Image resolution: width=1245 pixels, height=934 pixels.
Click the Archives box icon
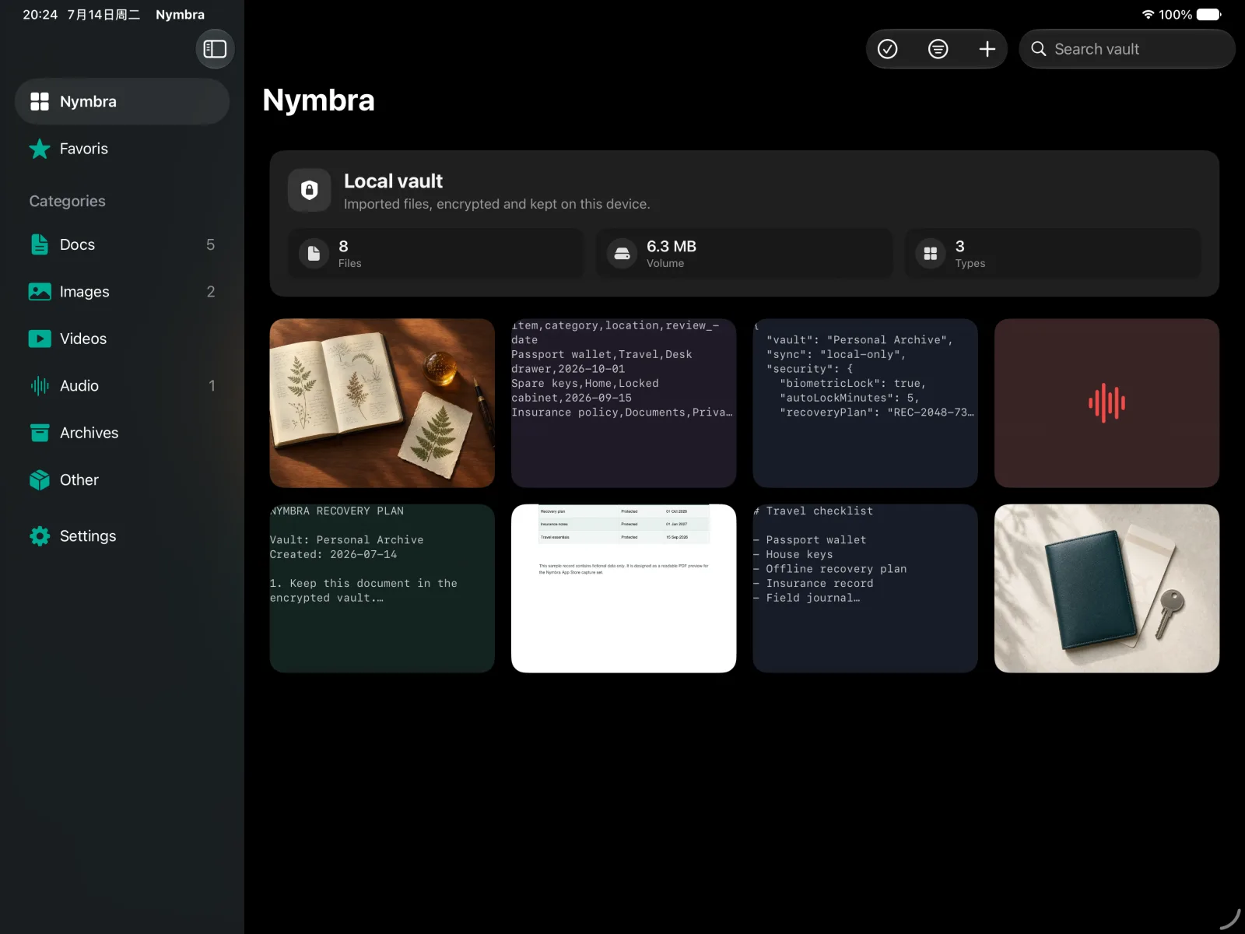pyautogui.click(x=40, y=433)
